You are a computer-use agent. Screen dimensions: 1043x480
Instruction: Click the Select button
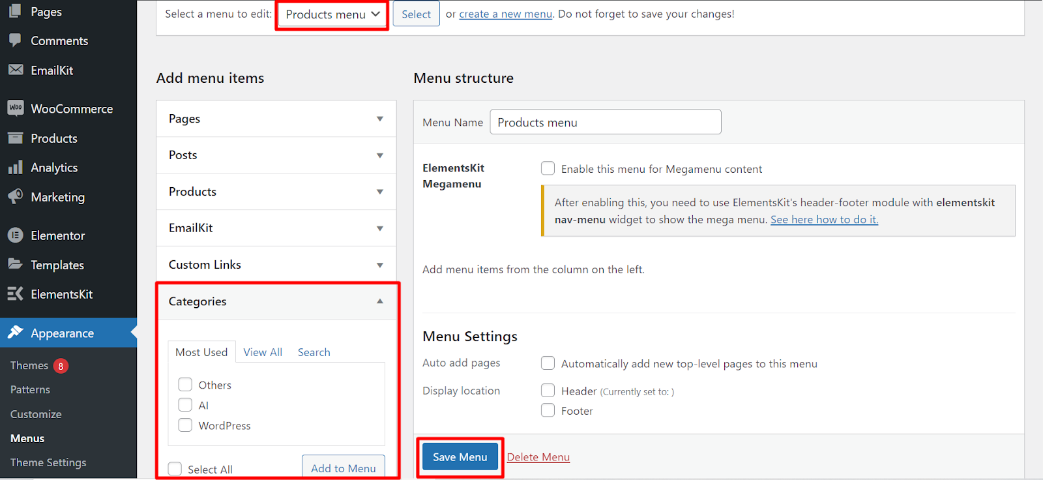point(416,14)
